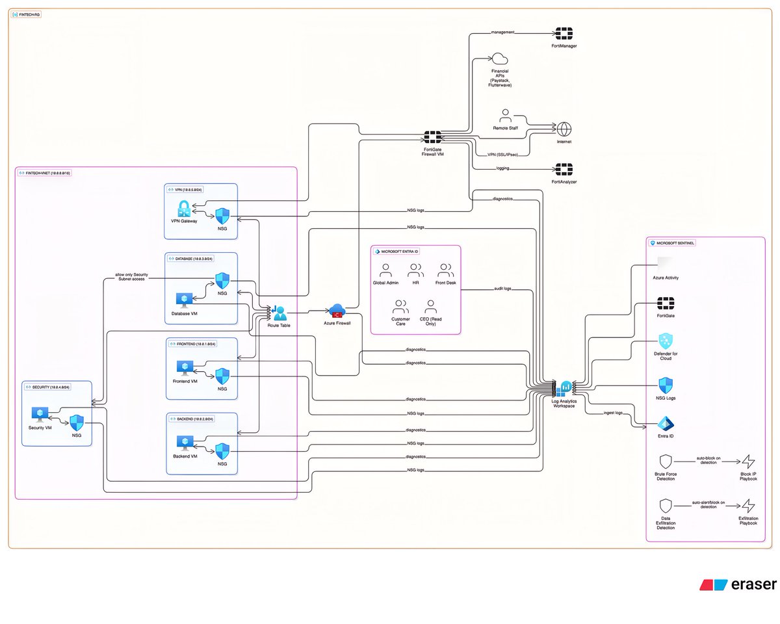Click the MICROSOFT SENTINEL group header
This screenshot has height=624, width=780.
pyautogui.click(x=672, y=242)
